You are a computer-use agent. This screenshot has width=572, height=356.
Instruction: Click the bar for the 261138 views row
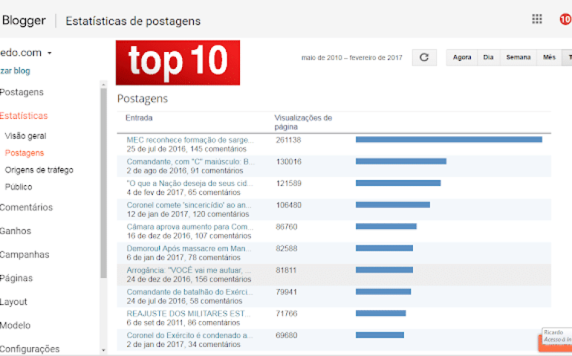click(x=449, y=140)
